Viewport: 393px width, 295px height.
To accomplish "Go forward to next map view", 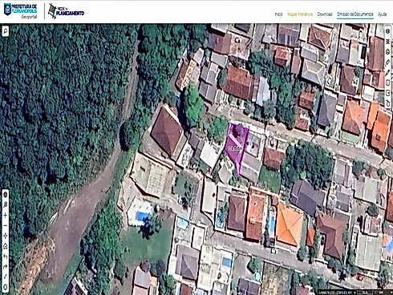I will click(x=5, y=267).
